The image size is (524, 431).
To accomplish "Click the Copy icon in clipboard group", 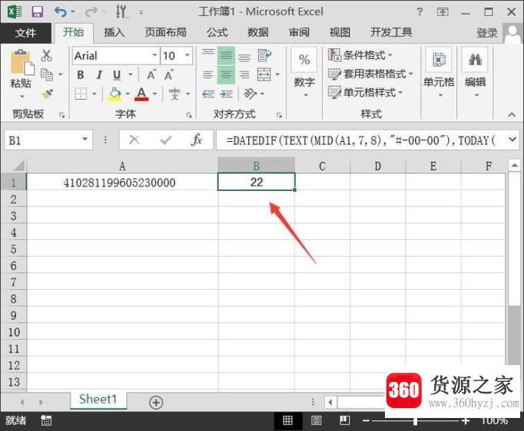I will 46,74.
